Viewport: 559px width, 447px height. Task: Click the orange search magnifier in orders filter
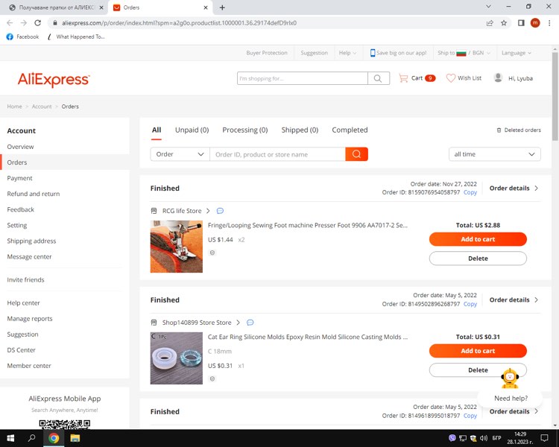tap(356, 154)
